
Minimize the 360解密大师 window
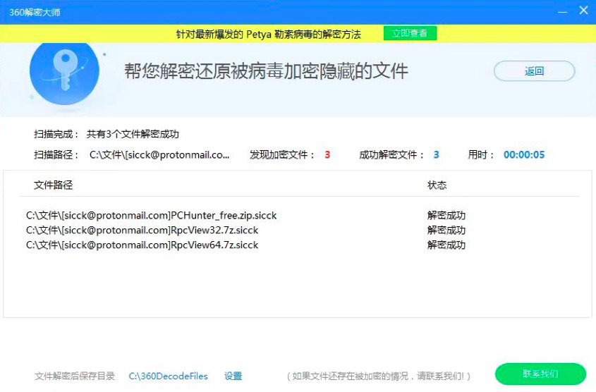click(563, 12)
